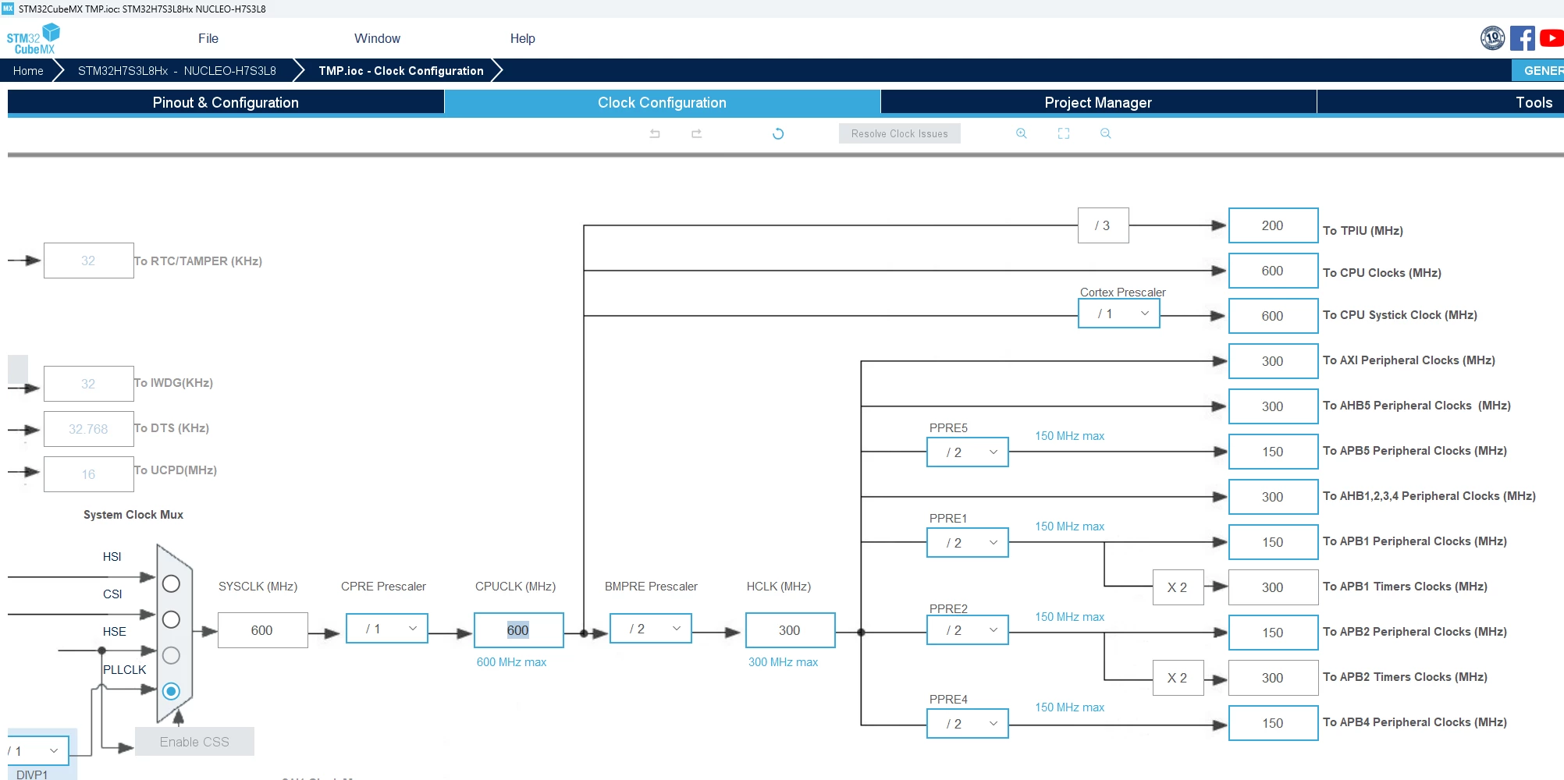Click the To CPU Clocks 600 field

click(x=1273, y=271)
